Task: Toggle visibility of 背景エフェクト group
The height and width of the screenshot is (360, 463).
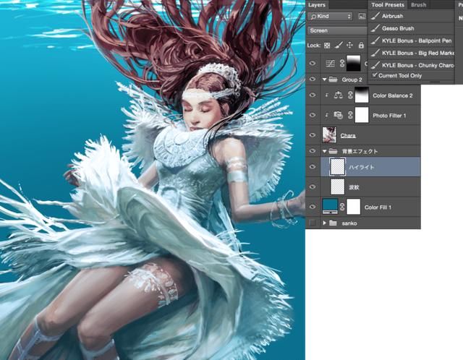Action: [313, 151]
